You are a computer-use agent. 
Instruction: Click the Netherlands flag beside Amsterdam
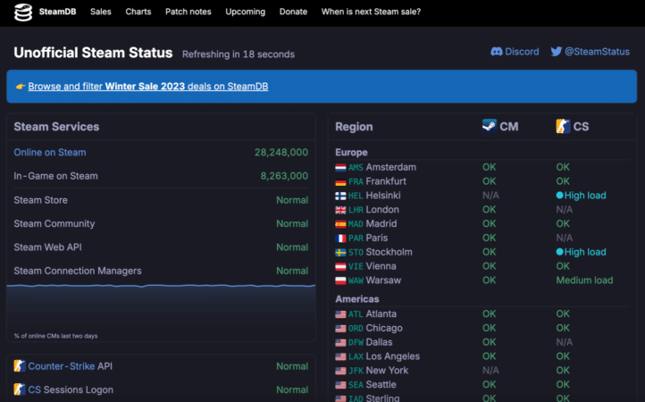pyautogui.click(x=340, y=167)
